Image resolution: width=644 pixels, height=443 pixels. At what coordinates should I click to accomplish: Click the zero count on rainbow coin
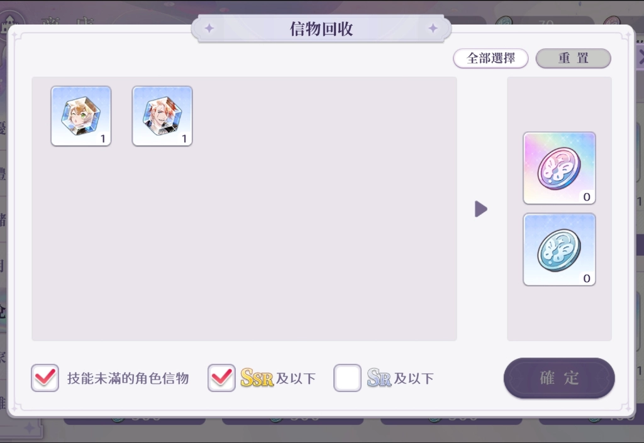pyautogui.click(x=587, y=197)
